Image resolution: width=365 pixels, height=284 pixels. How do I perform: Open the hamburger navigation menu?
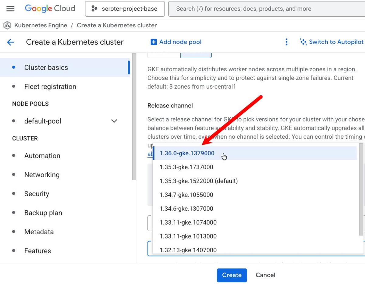coord(10,8)
